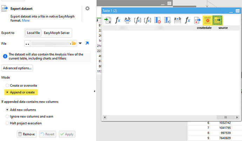
Task: Select Halt project execution option
Action: [7, 123]
